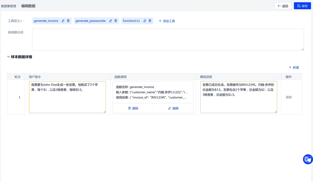Click the floating assistant icon at right edge
This screenshot has height=182, width=313.
coord(307,159)
